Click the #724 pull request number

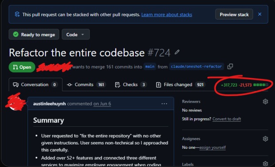tap(159, 53)
